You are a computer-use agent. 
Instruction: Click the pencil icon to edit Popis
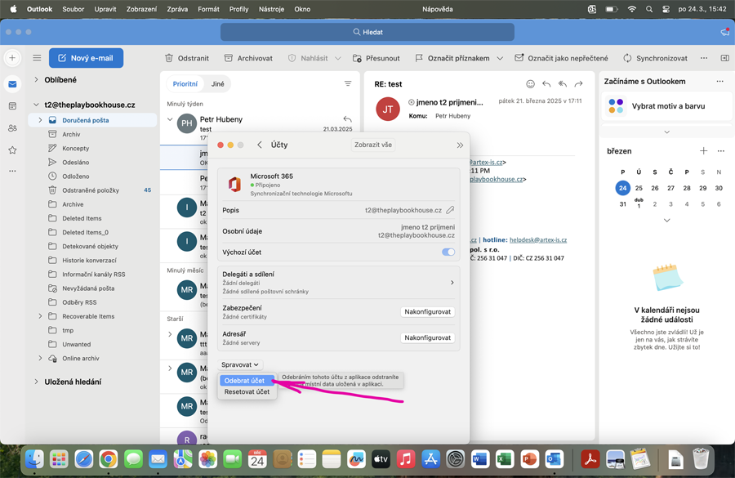point(450,210)
